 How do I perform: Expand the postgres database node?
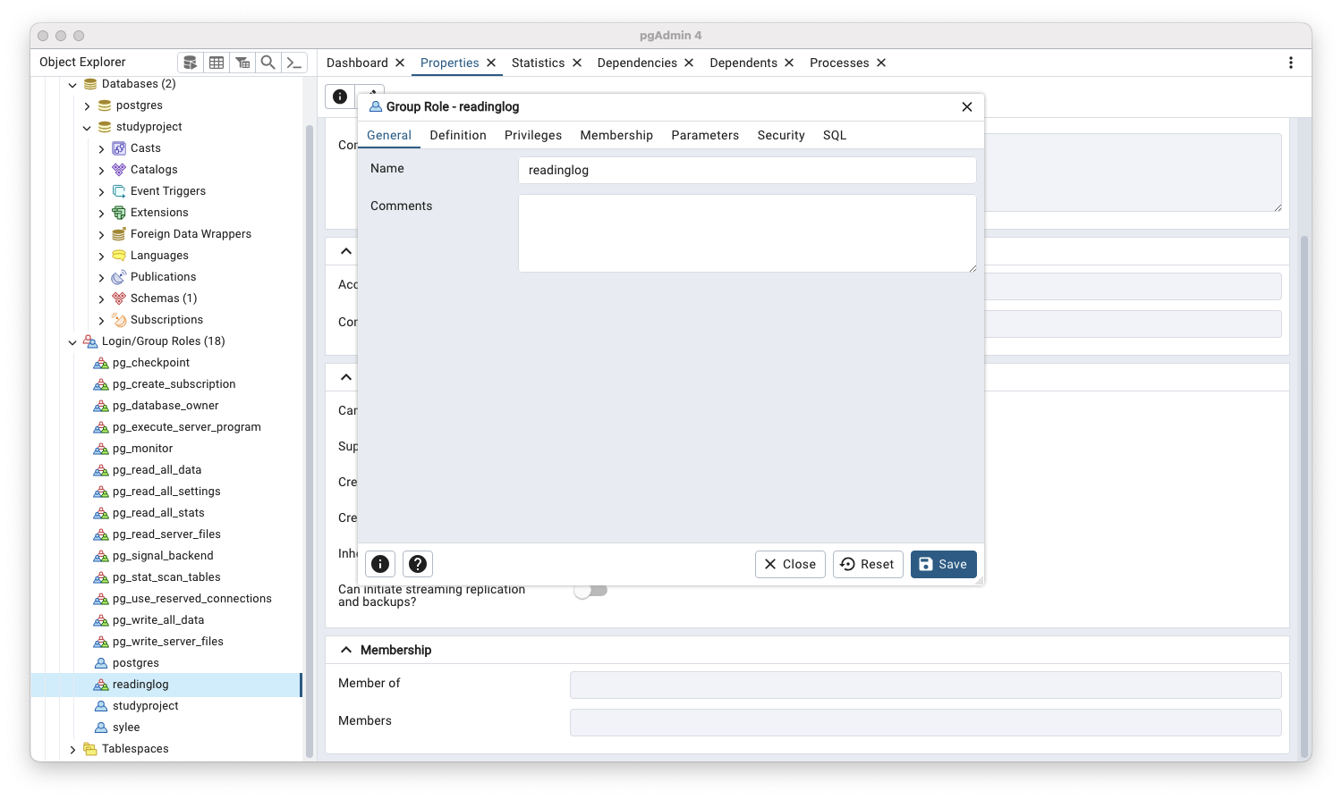87,106
